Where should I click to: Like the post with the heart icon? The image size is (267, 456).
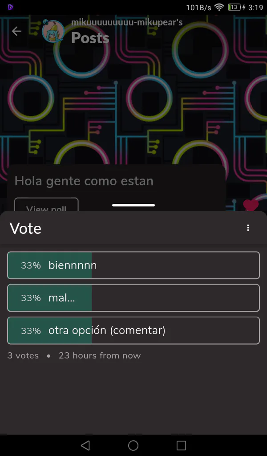coord(251,205)
